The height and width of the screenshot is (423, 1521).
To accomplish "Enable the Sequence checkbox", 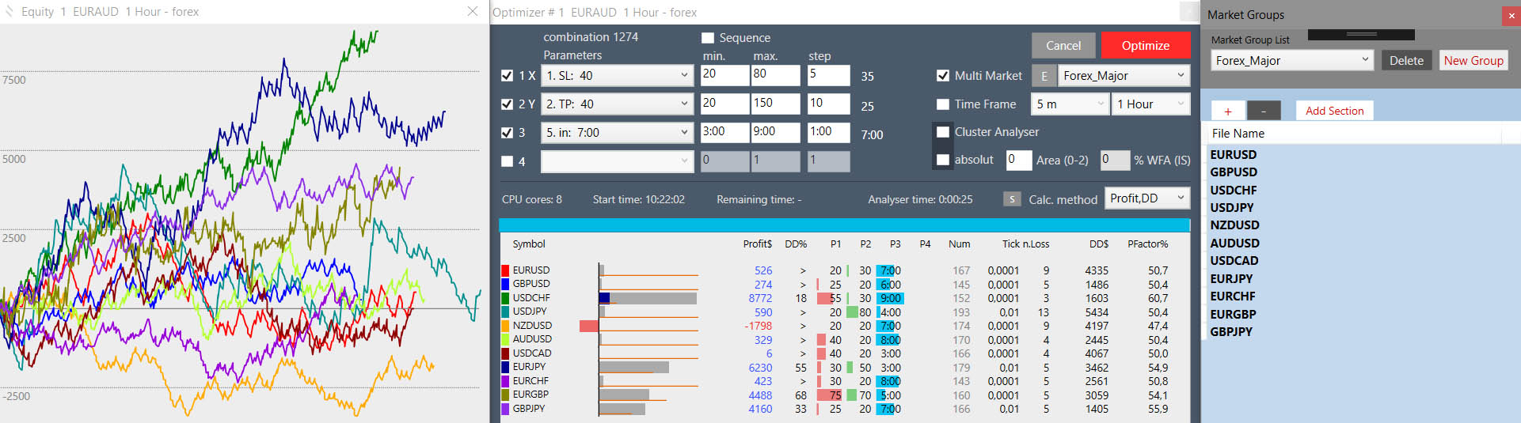I will click(708, 38).
